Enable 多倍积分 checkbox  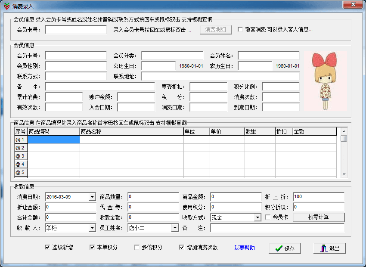[x=137, y=247]
